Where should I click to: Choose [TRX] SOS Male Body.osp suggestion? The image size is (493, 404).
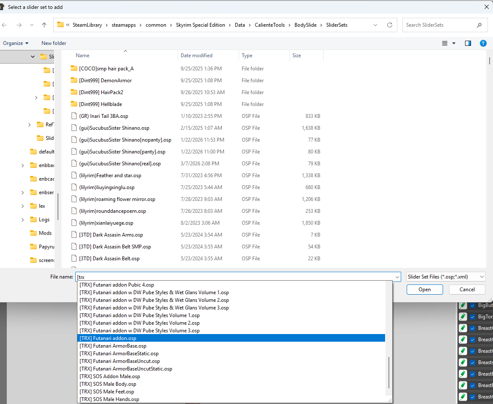[x=231, y=384]
